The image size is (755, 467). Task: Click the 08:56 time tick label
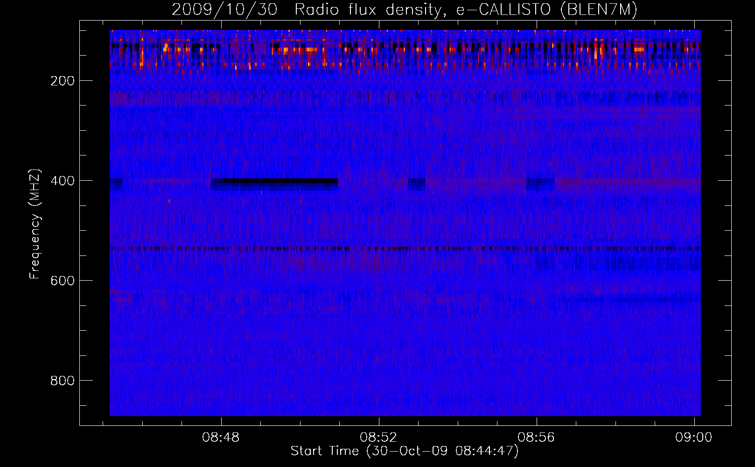[x=536, y=437]
